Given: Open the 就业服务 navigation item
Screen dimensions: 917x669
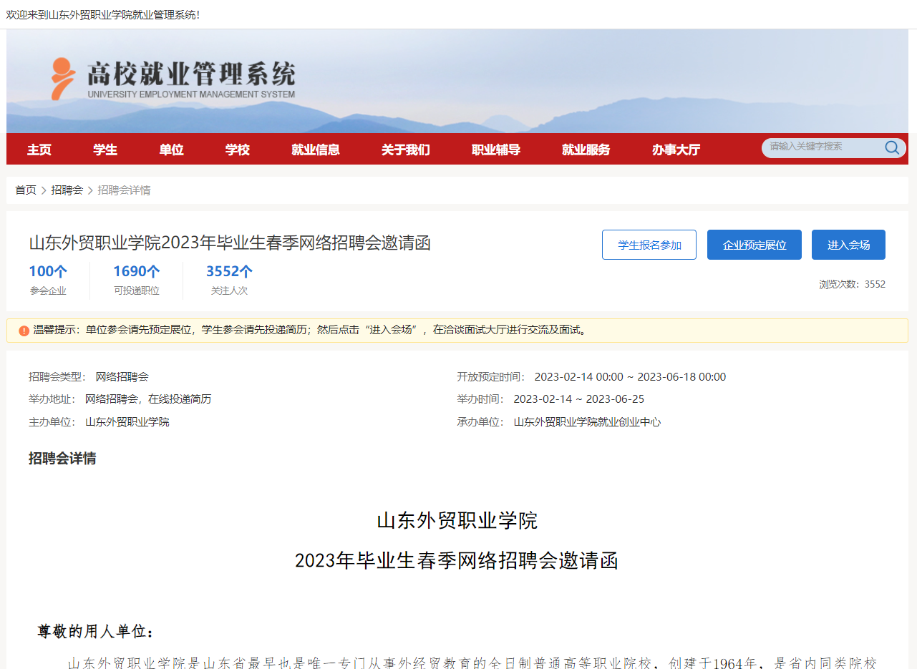Looking at the screenshot, I should coord(586,150).
